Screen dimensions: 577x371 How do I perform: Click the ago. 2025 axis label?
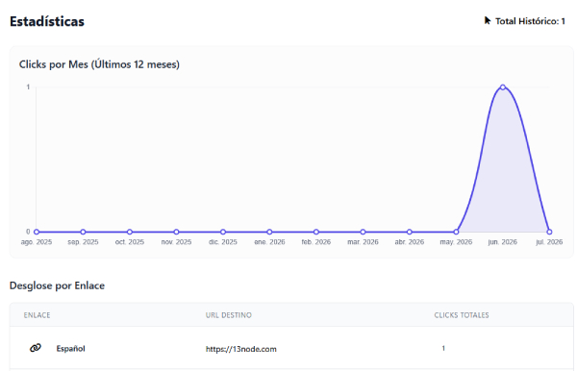37,242
